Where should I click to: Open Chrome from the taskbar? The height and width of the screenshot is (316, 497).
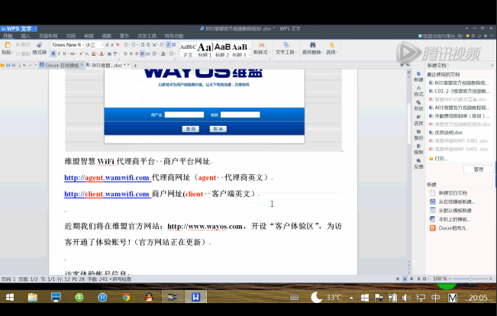tap(126, 297)
